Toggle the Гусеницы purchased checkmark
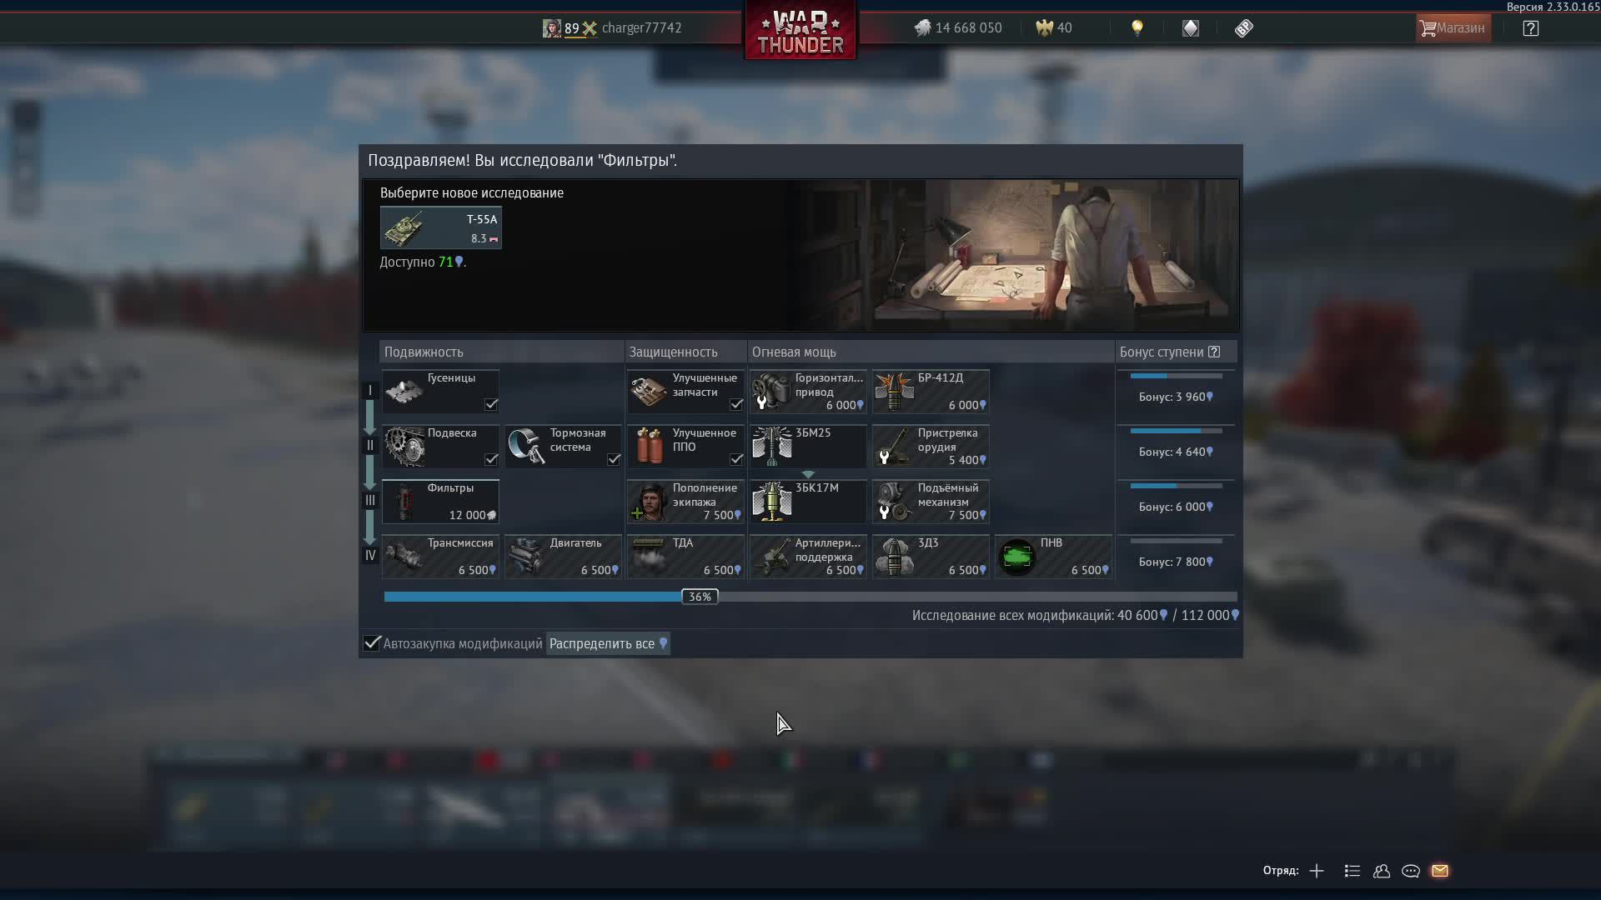The width and height of the screenshot is (1601, 900). (491, 404)
